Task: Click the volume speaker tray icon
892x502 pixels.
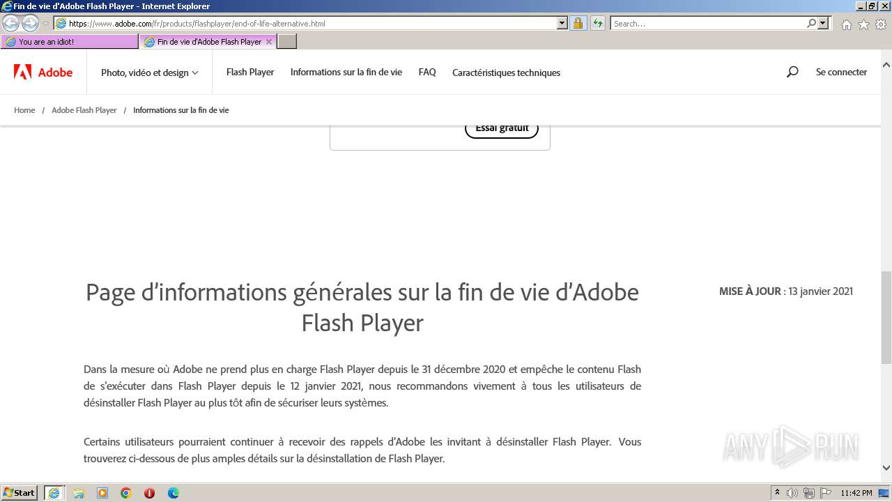Action: click(x=792, y=493)
